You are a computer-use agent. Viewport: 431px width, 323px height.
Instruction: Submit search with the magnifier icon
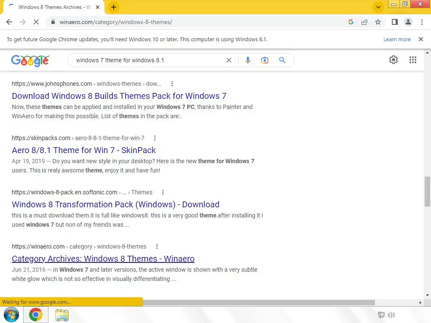[282, 60]
